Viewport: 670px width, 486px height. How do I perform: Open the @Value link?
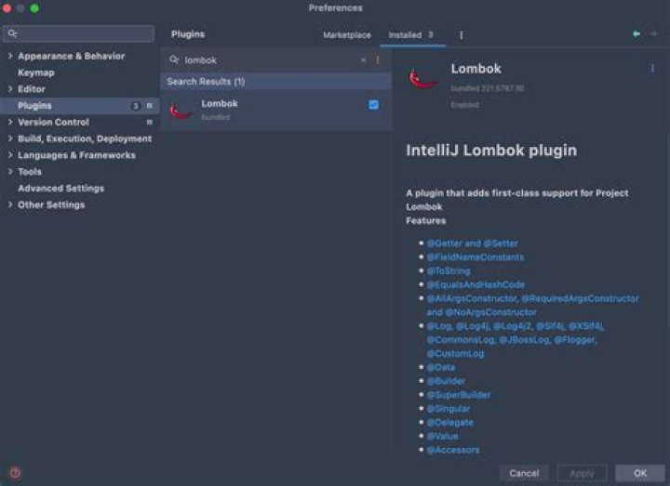pyautogui.click(x=442, y=436)
